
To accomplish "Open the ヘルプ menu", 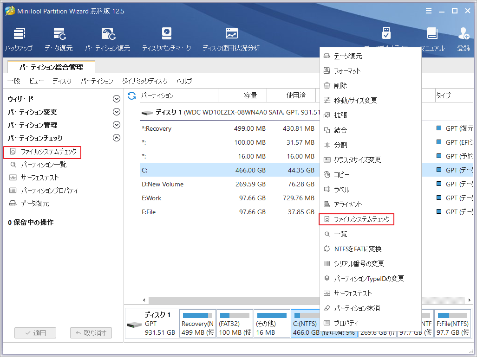I will 184,81.
